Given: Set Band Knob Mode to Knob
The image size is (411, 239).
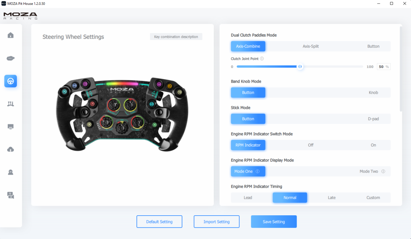Looking at the screenshot, I should point(373,93).
